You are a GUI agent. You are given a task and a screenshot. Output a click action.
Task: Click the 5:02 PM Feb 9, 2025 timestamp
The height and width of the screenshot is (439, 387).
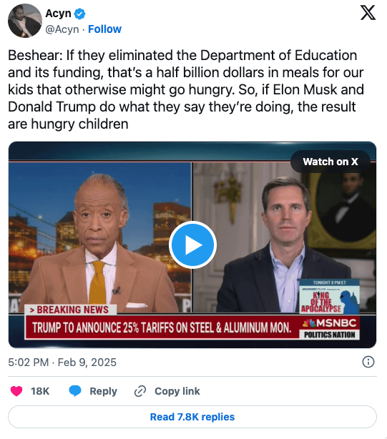click(62, 362)
